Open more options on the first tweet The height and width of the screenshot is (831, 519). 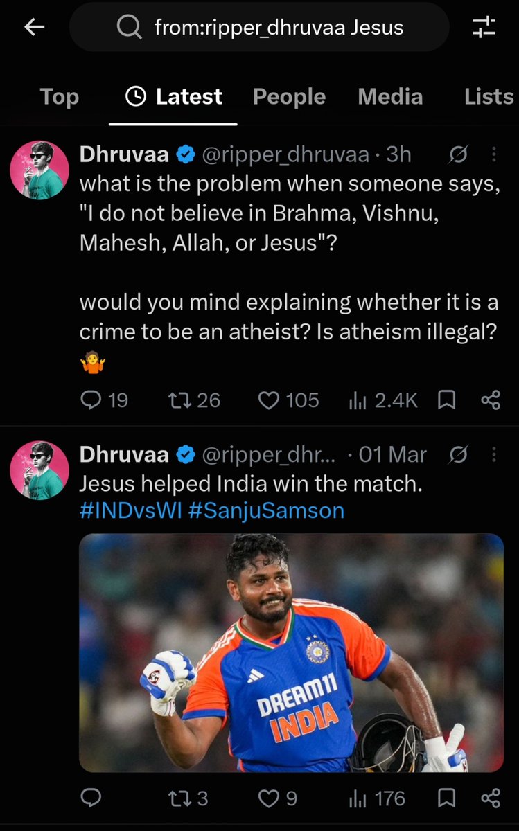pyautogui.click(x=493, y=154)
